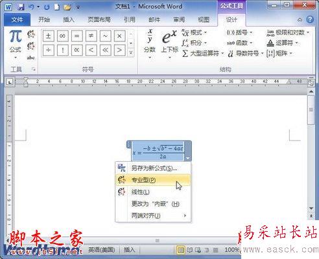Click the tab stop selector at ruler corner
This screenshot has width=319, height=259.
point(10,82)
